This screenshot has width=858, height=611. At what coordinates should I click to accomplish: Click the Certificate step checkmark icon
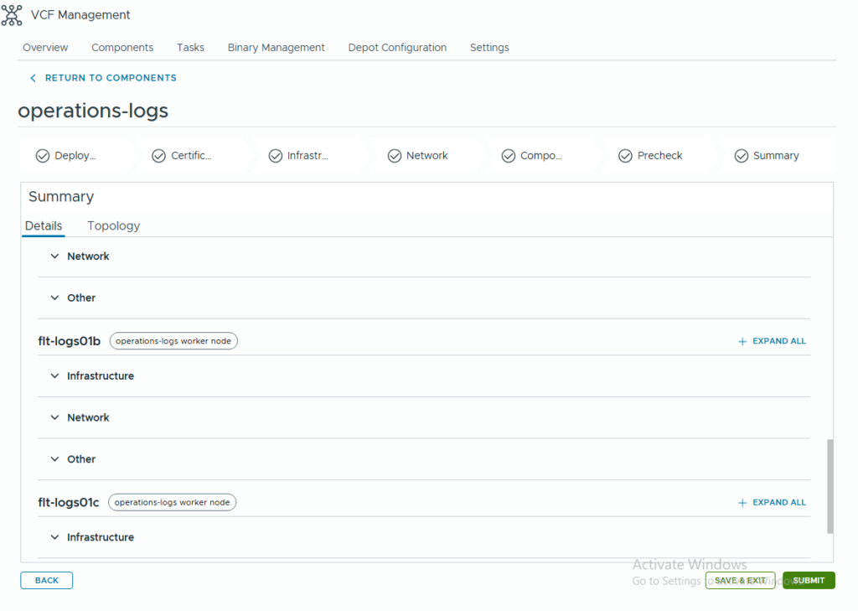click(158, 156)
